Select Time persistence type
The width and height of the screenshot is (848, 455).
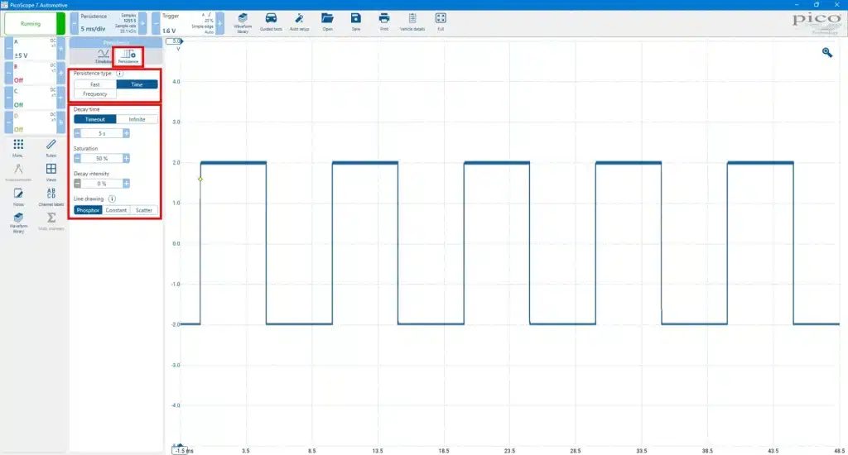[x=137, y=84]
